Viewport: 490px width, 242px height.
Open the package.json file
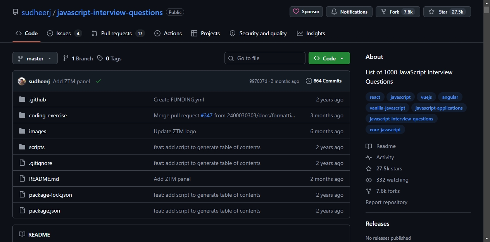45,211
